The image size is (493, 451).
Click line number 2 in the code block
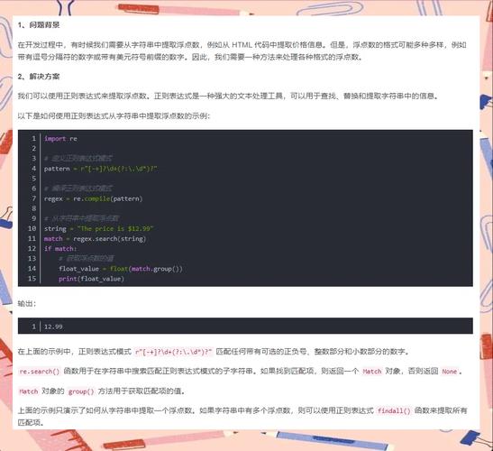34,149
